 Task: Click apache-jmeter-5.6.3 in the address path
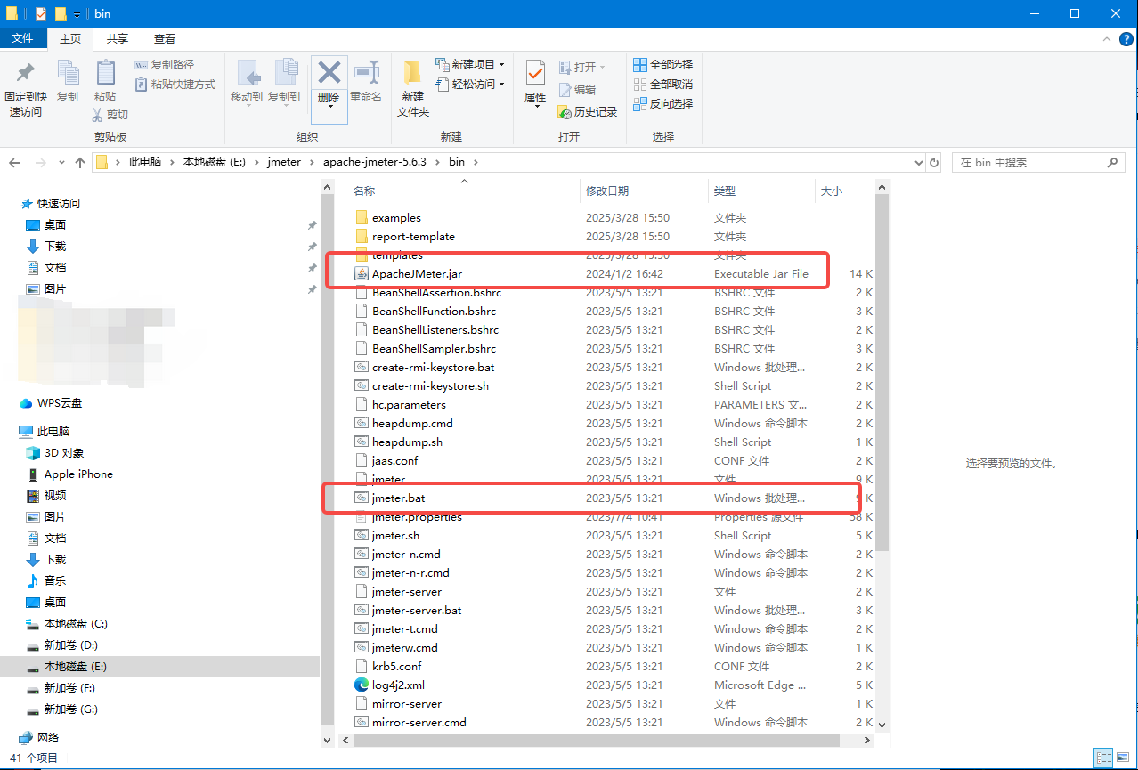(375, 163)
